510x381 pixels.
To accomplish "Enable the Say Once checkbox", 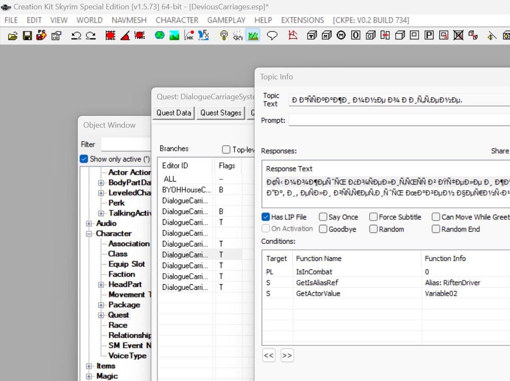I will pos(323,217).
